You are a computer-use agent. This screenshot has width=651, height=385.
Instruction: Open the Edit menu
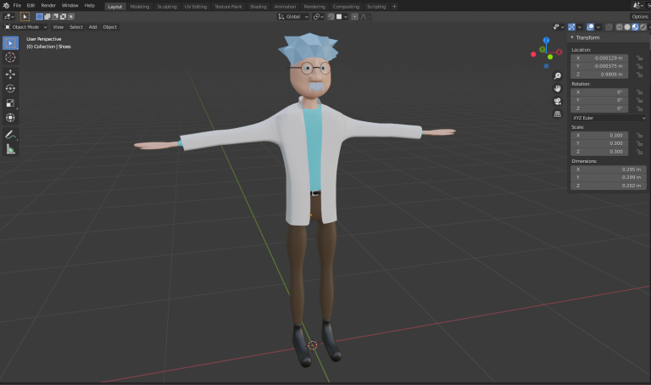tap(31, 6)
